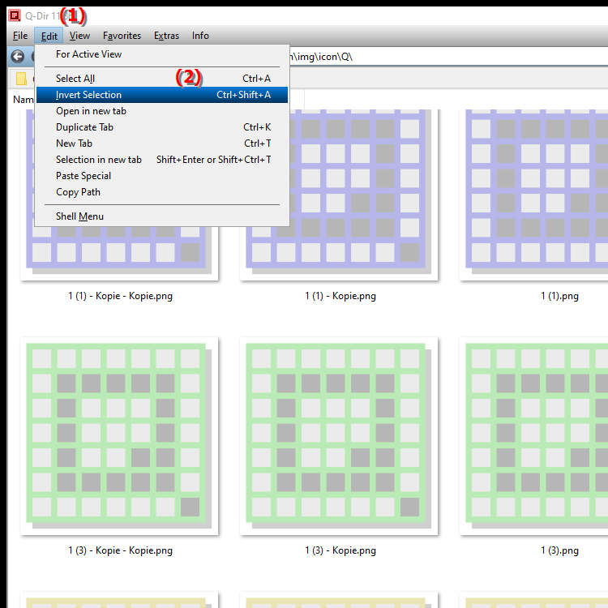The height and width of the screenshot is (608, 608).
Task: Click the address bar path field
Action: pyautogui.click(x=446, y=57)
